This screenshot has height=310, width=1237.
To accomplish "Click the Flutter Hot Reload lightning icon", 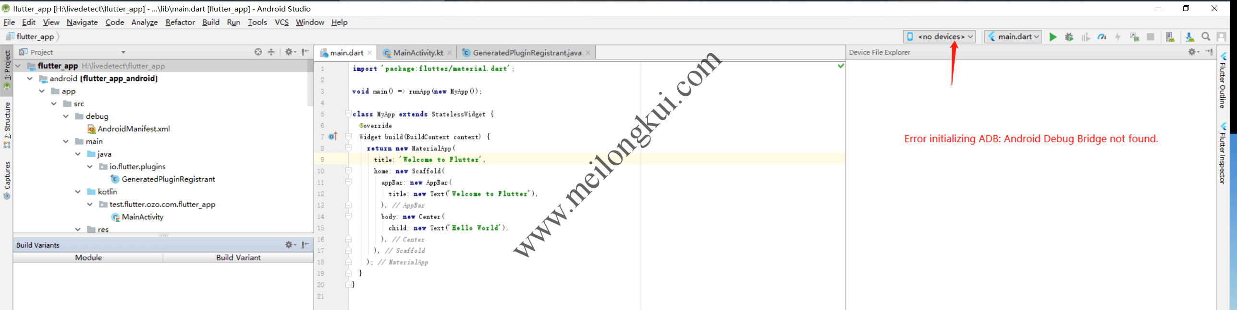I will (1118, 37).
